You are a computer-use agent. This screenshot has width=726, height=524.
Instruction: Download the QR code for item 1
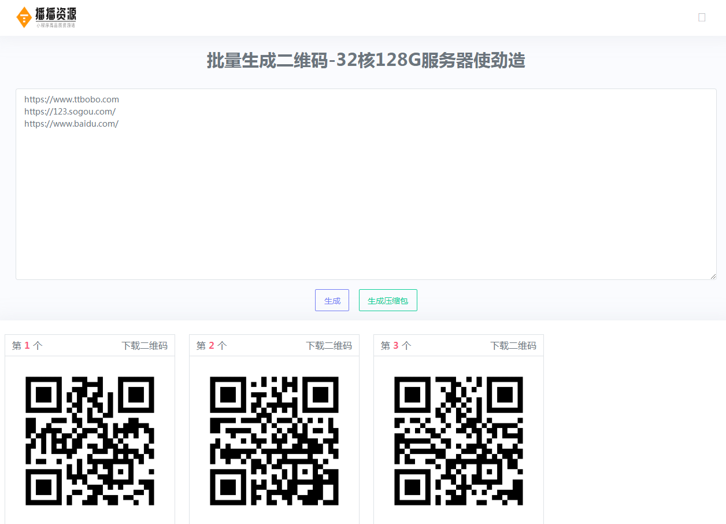pyautogui.click(x=145, y=345)
